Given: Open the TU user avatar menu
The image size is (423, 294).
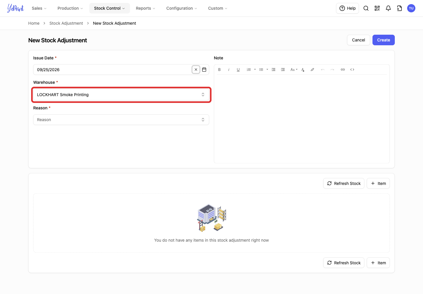Looking at the screenshot, I should tap(411, 8).
